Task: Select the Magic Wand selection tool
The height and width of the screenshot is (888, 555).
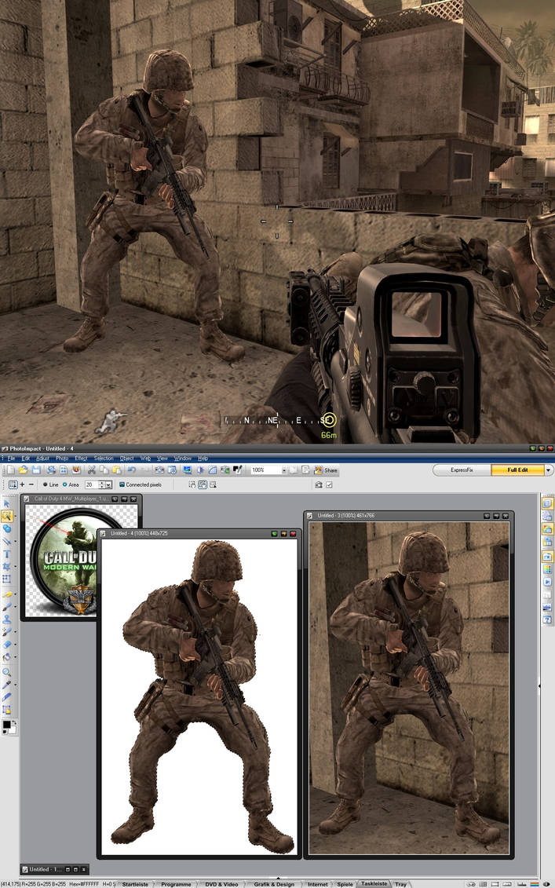Action: [7, 516]
